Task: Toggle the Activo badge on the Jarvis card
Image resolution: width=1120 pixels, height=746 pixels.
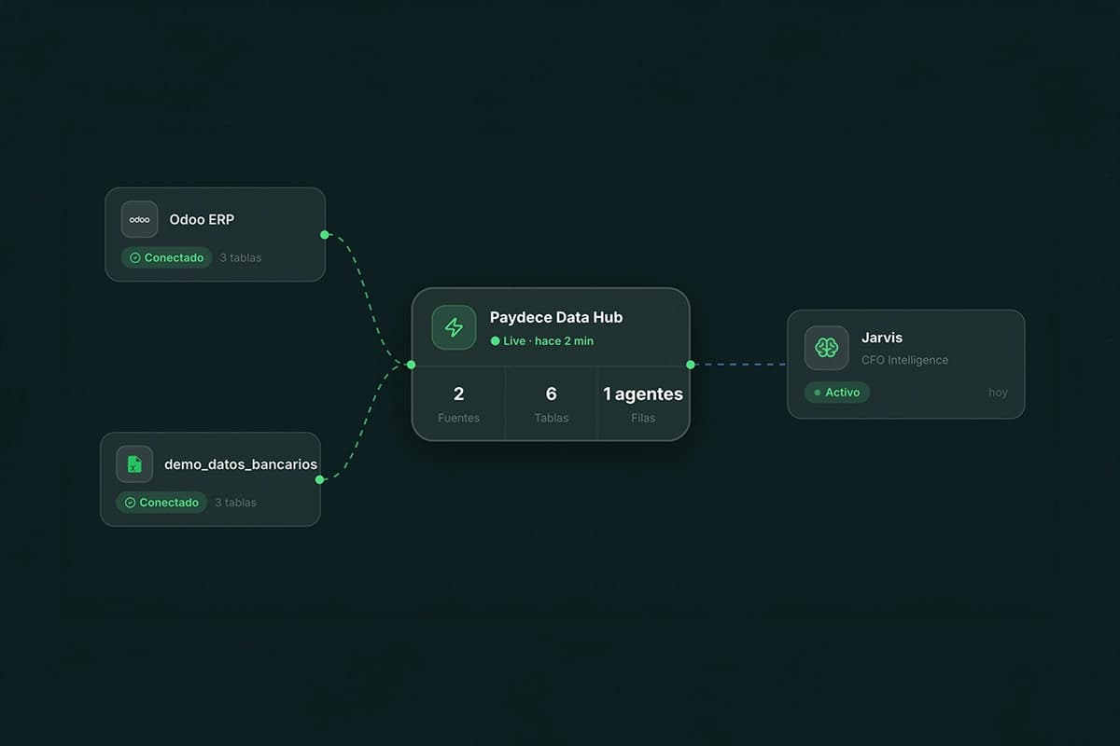Action: tap(837, 393)
